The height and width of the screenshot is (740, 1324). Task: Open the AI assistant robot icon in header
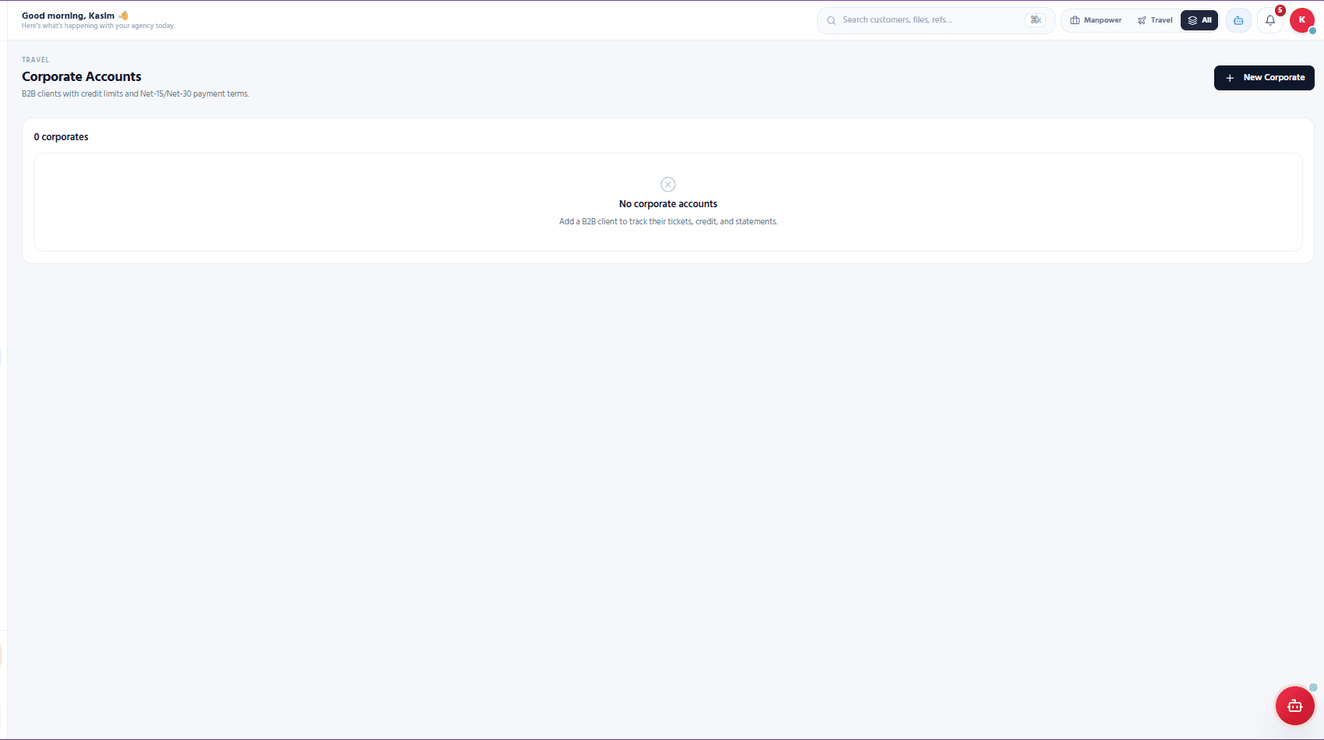1238,20
